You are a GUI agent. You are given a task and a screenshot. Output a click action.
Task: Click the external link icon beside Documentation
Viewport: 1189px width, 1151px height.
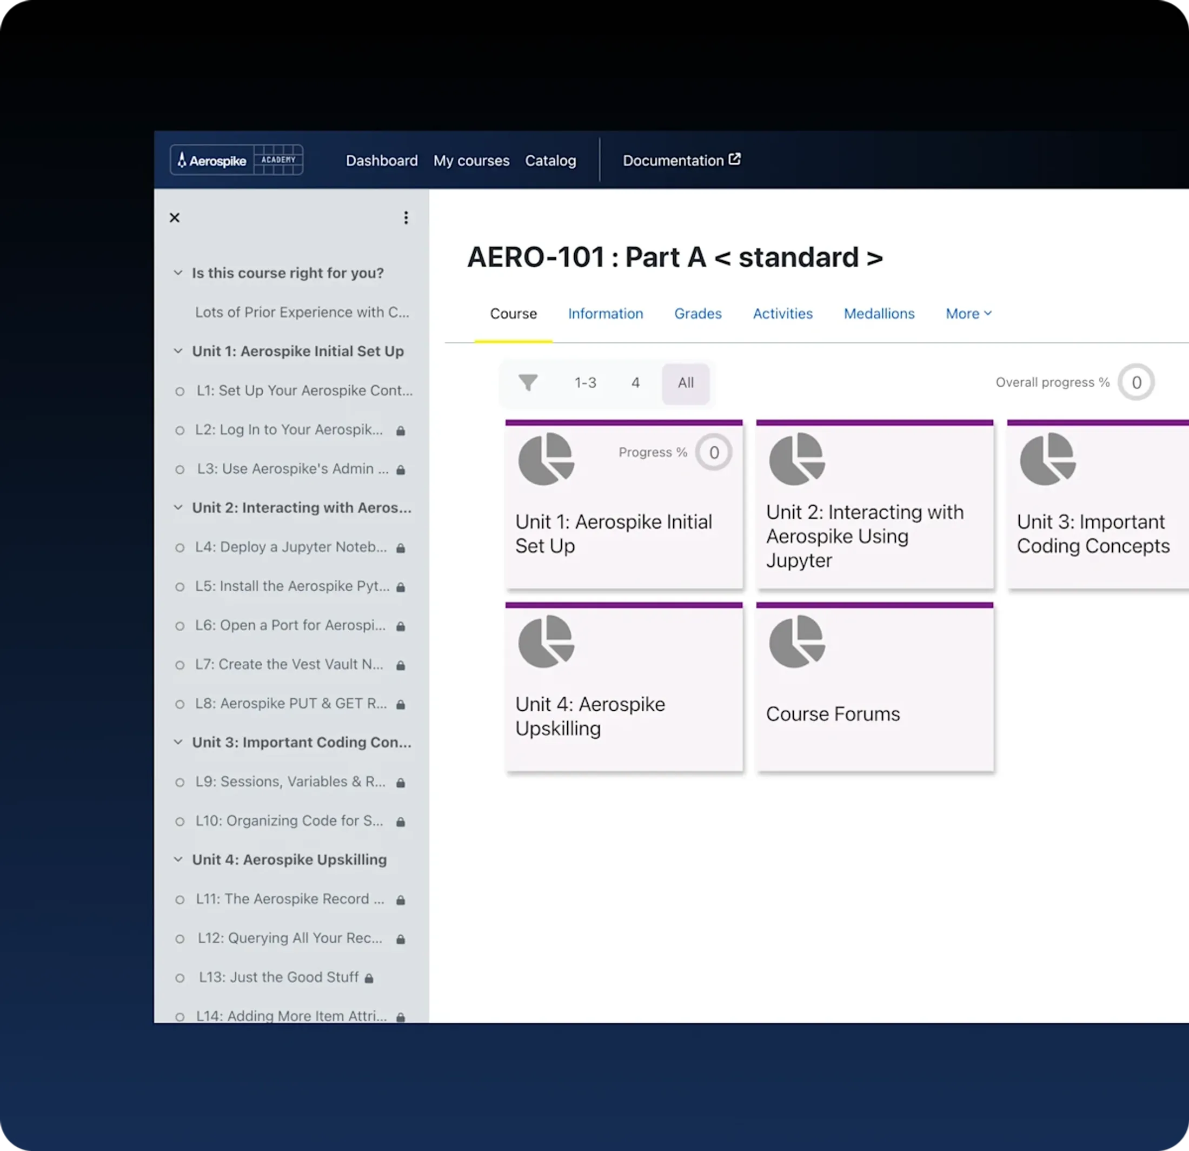735,160
